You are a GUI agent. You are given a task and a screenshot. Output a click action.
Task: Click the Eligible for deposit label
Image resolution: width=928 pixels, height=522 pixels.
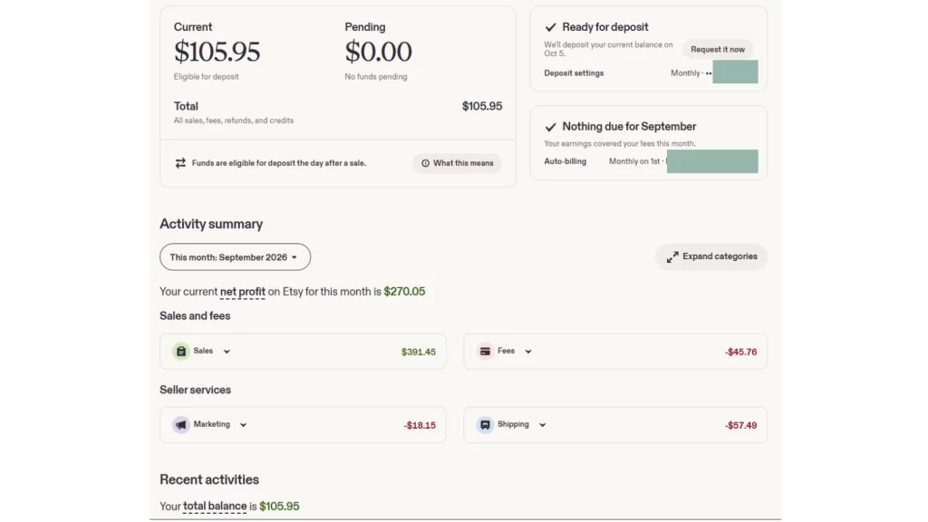pos(206,76)
